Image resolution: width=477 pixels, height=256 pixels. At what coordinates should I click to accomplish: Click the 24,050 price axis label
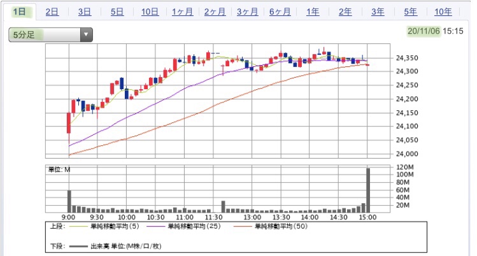pos(407,140)
